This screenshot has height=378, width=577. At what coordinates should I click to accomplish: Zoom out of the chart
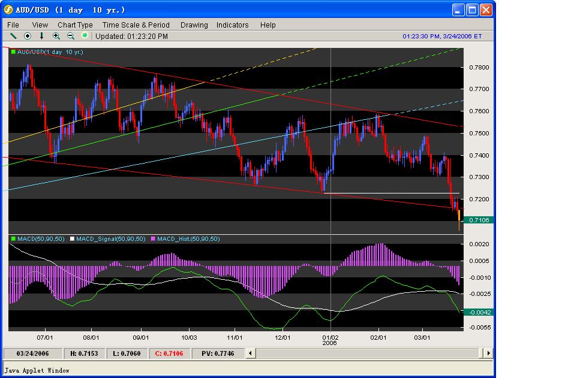[71, 36]
